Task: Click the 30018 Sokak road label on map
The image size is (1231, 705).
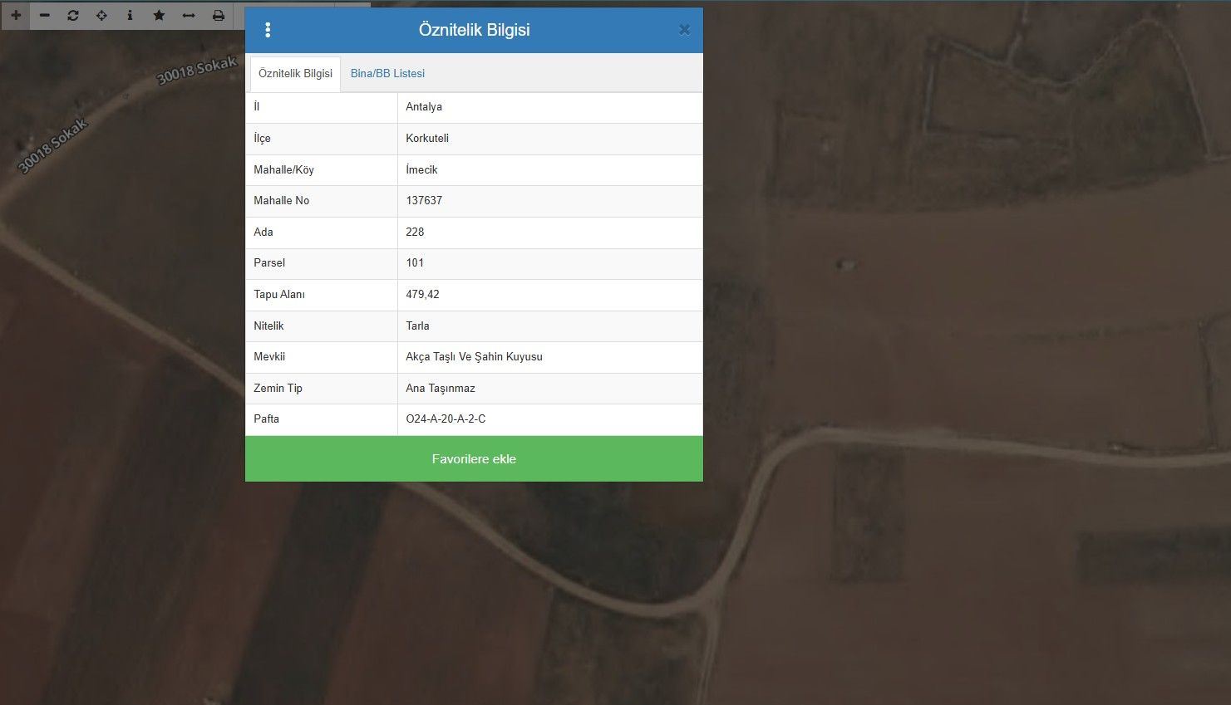Action: (197, 71)
